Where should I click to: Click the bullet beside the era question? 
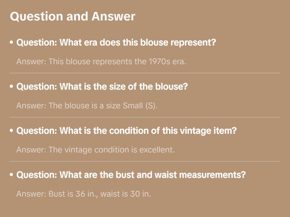coord(12,43)
